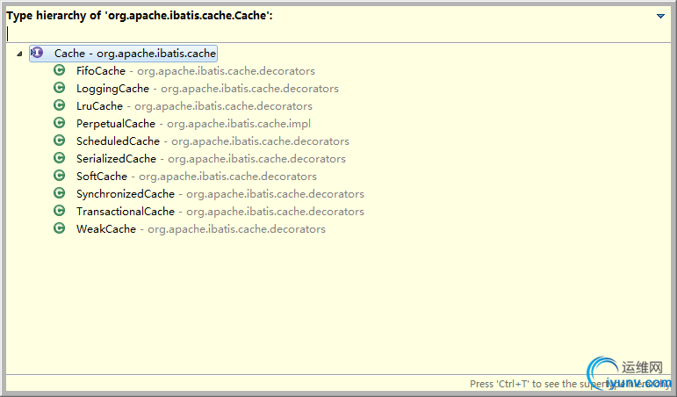Click the LoggingCache class icon
Viewport: 677px width, 397px height.
coord(59,88)
